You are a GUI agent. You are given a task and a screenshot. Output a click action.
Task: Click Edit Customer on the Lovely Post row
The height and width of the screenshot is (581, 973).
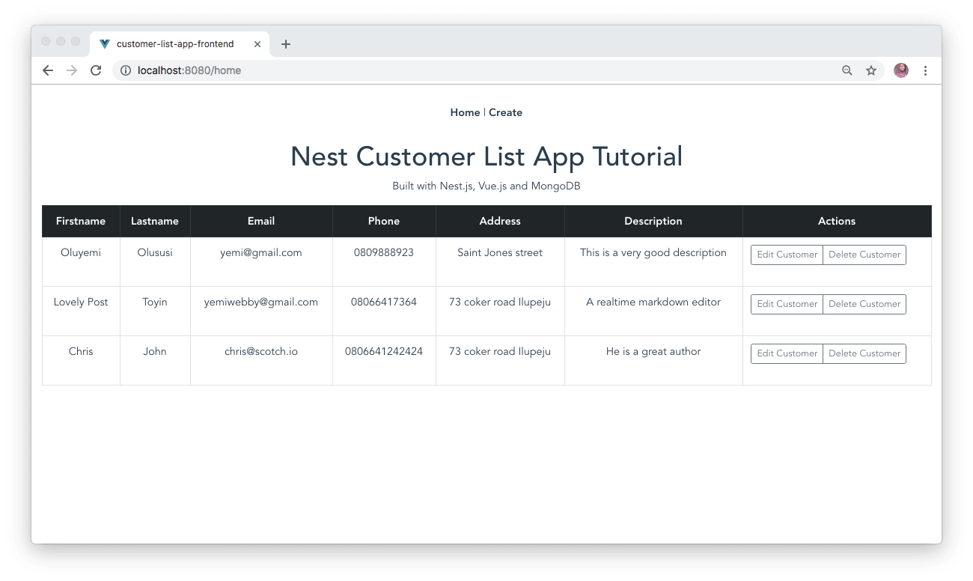click(787, 304)
